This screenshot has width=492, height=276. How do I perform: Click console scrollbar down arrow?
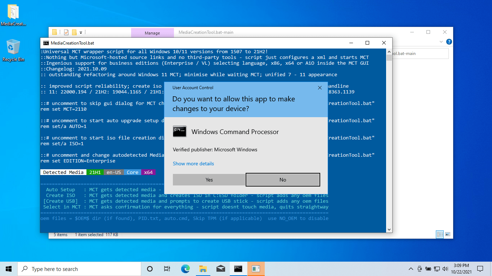click(389, 230)
